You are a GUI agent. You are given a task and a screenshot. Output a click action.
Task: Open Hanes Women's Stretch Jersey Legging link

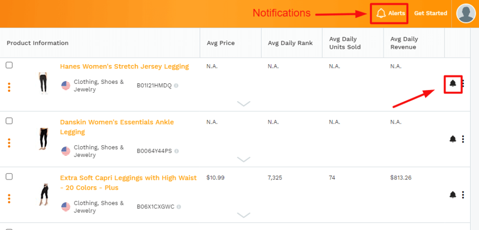pos(124,67)
